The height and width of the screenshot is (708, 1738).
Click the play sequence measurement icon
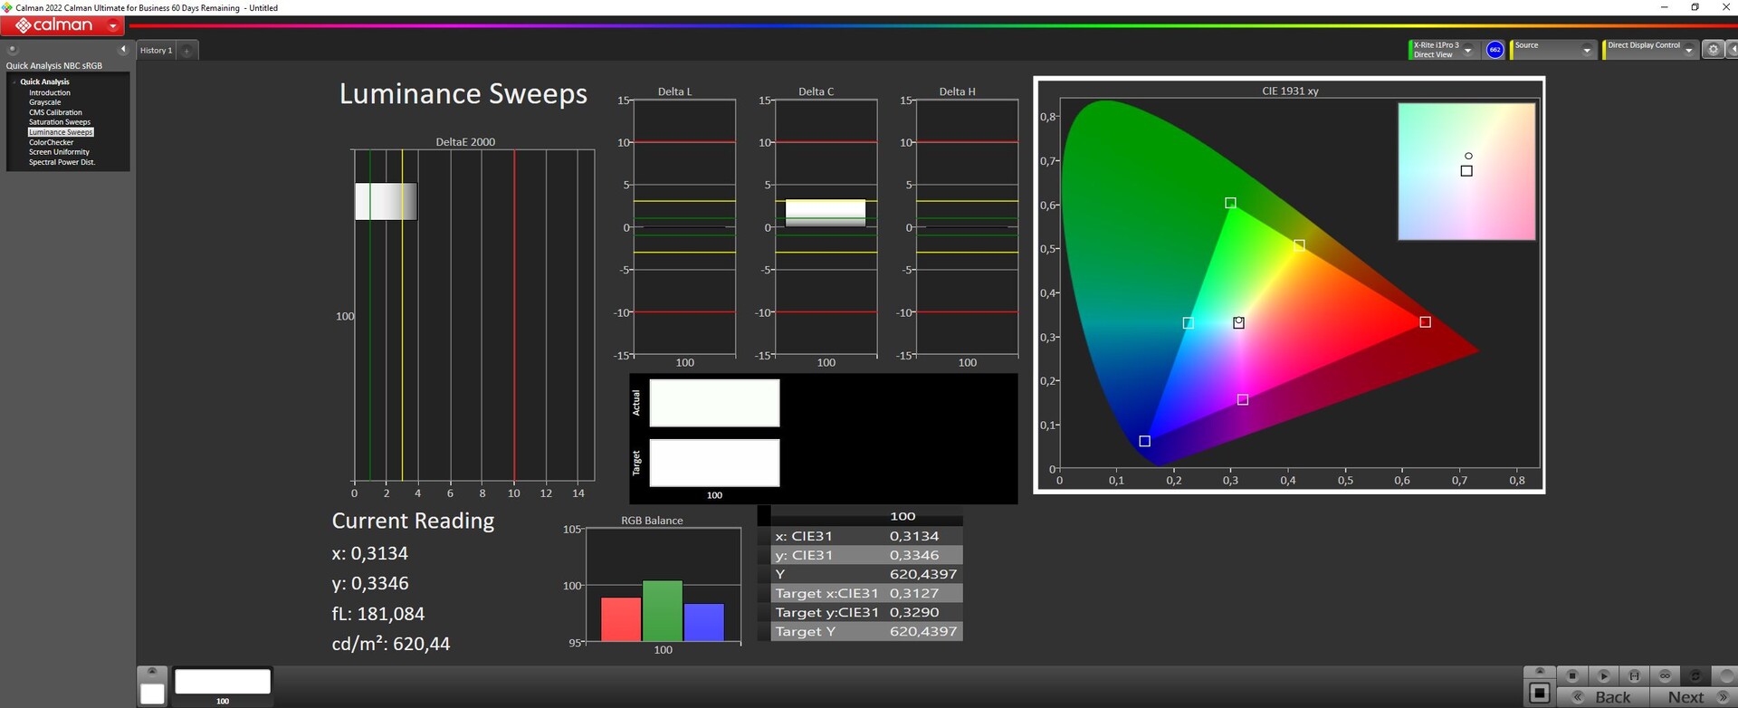[1603, 675]
